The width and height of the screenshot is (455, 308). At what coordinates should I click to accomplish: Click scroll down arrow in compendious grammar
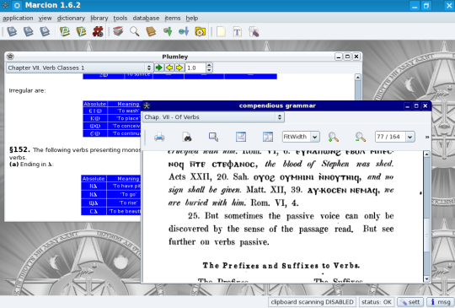tap(426, 279)
